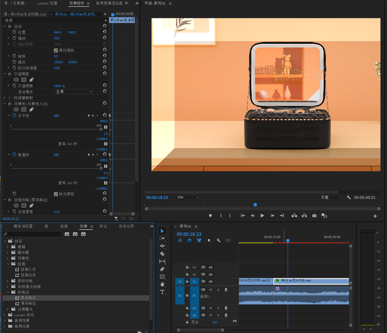
Task: Hide the V1 track with its eye icon
Action: pos(211,281)
